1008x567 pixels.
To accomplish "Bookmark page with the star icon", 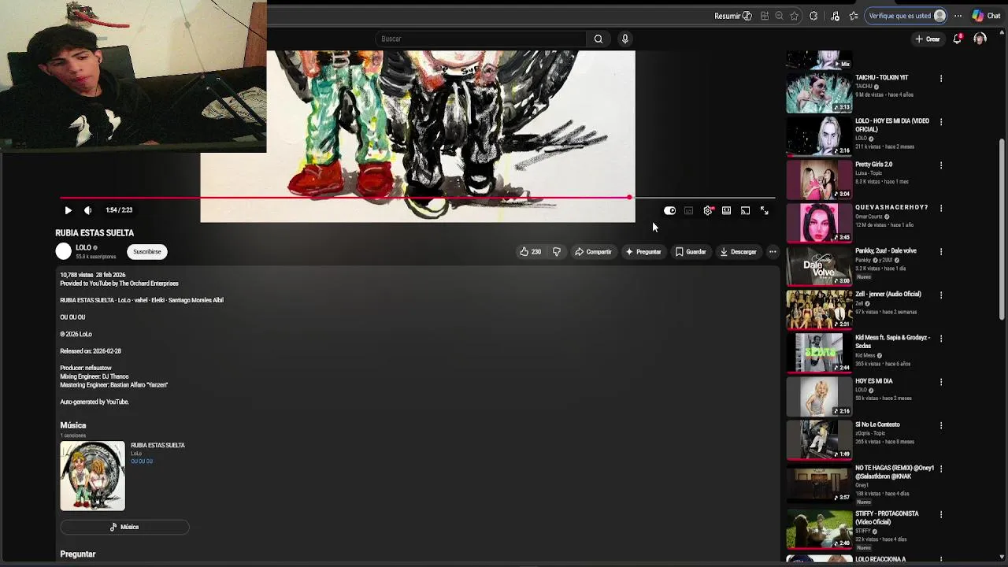I will [794, 16].
